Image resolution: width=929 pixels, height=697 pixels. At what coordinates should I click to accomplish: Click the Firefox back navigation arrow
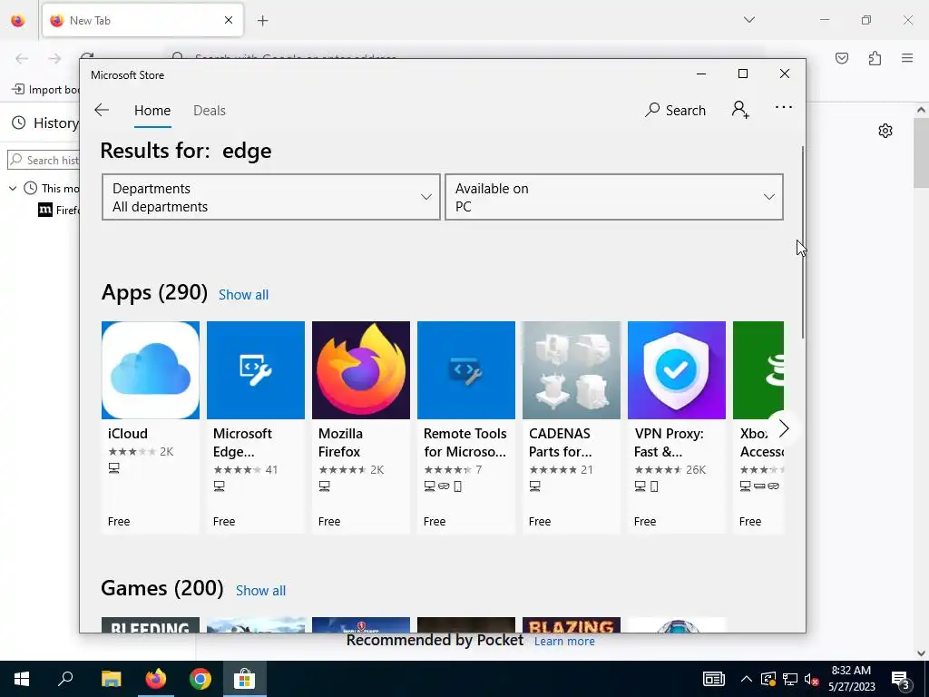point(22,58)
